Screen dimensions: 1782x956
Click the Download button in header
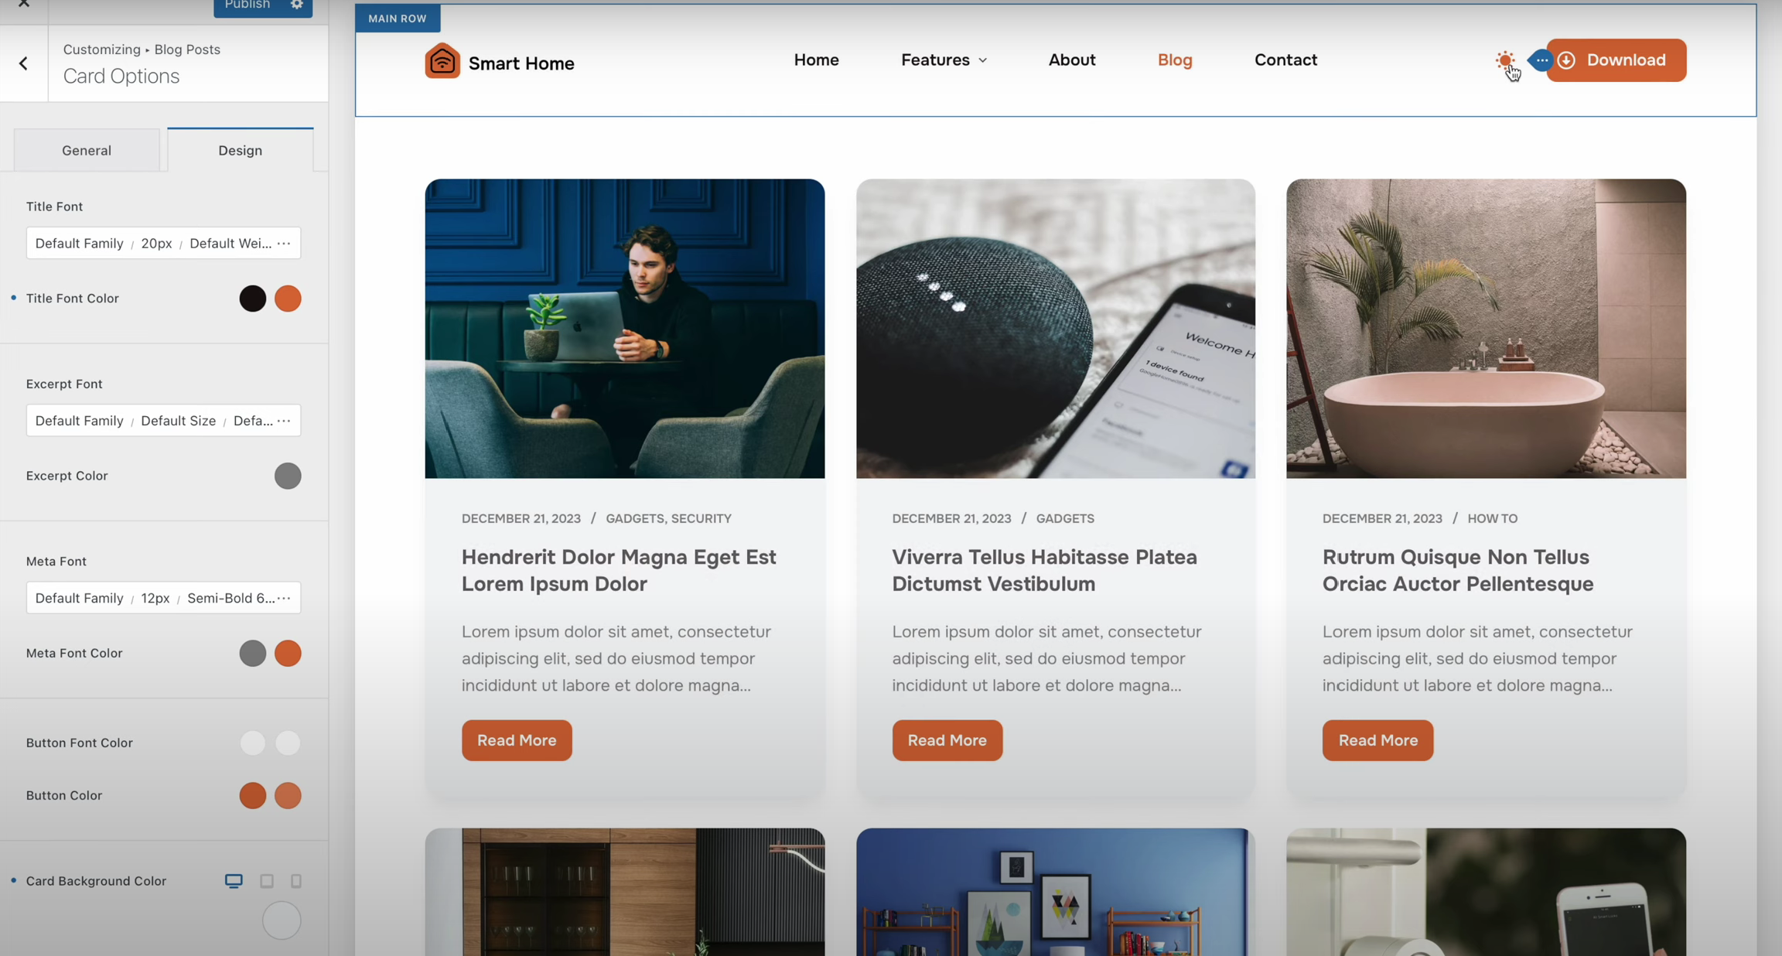[x=1616, y=60]
